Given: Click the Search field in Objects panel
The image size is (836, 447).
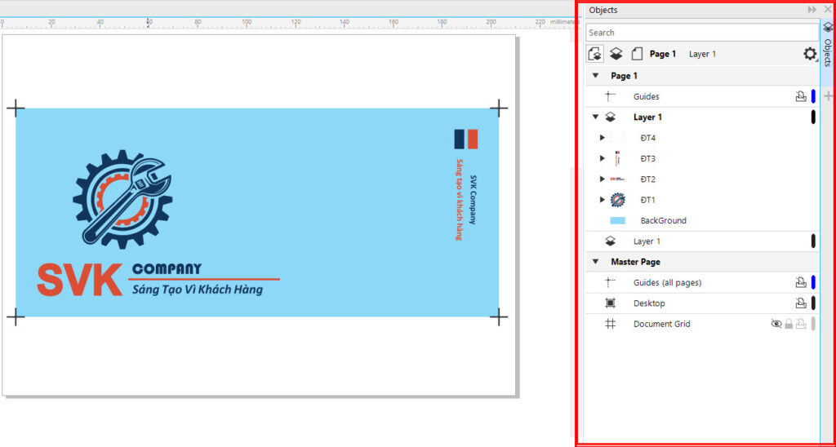Looking at the screenshot, I should click(701, 33).
